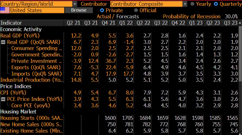Click the 1705 Housing Starts value
The image size is (242, 135).
click(x=127, y=118)
